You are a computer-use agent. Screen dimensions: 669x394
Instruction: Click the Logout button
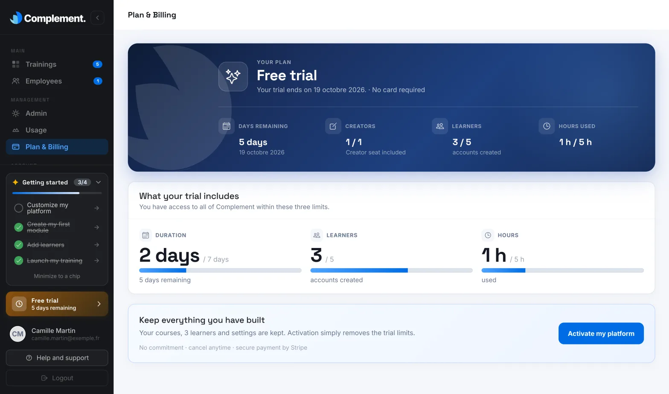[x=57, y=378]
